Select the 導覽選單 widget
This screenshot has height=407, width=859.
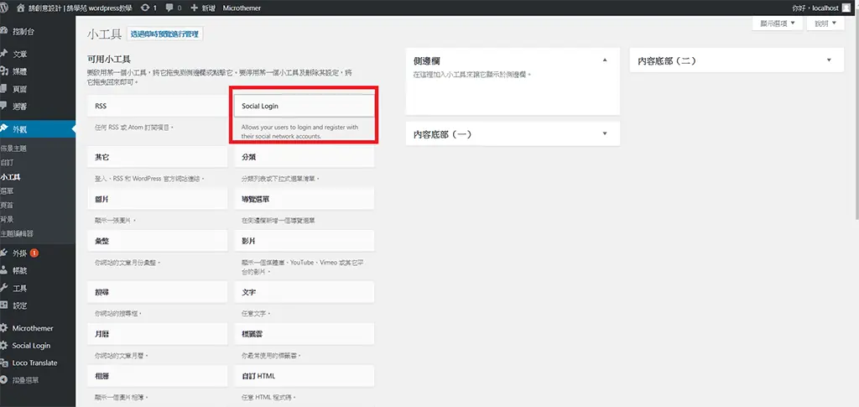pyautogui.click(x=304, y=199)
